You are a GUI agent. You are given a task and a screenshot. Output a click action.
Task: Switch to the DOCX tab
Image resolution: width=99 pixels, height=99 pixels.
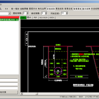tap(52, 18)
